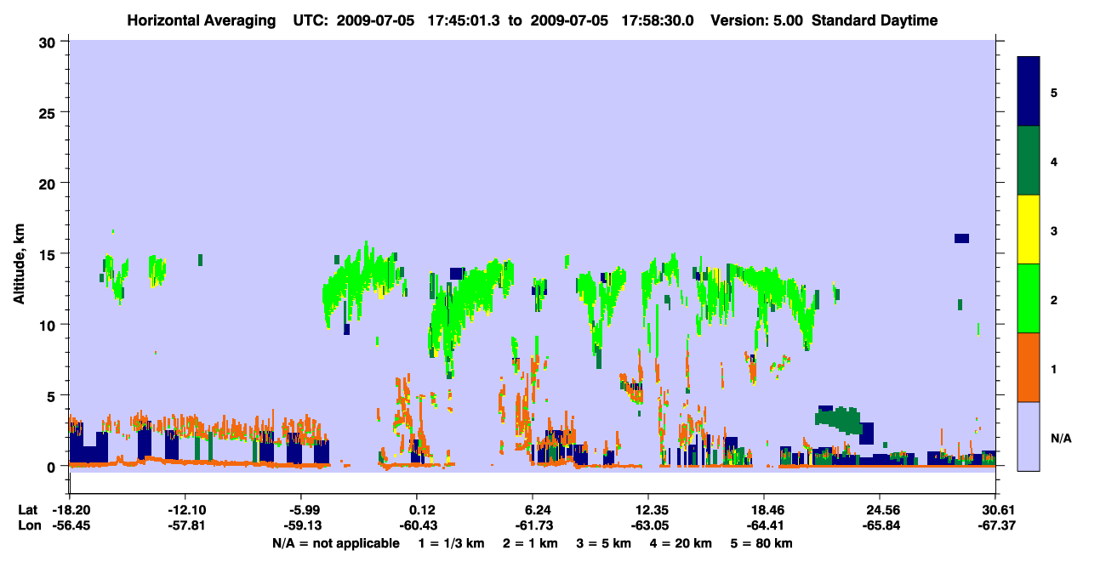Screen dimensions: 1106x567
Task: Click the '5 = 80 km' legend text
Action: point(761,542)
